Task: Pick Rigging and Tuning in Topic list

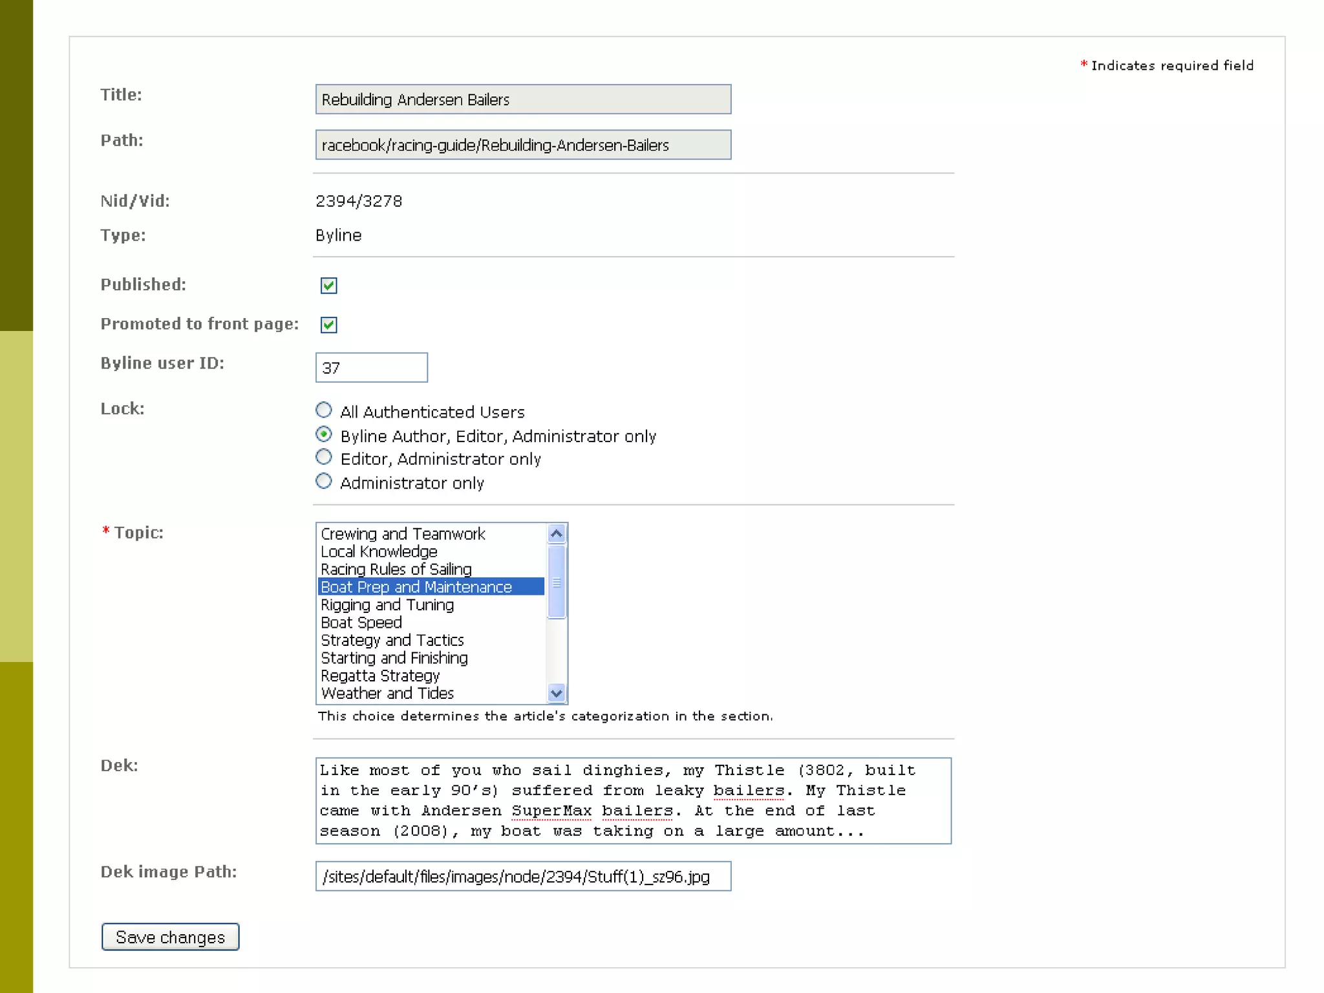Action: (x=387, y=605)
